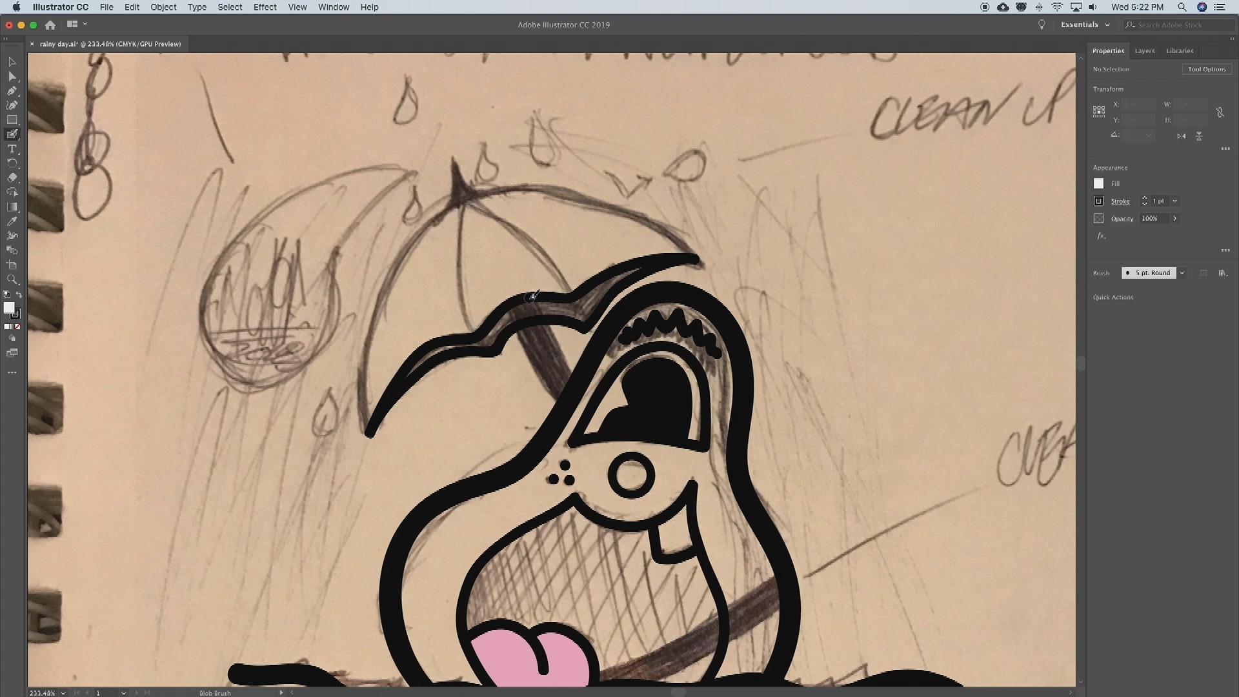
Task: Increment stroke weight stepper arrows
Action: (1144, 201)
